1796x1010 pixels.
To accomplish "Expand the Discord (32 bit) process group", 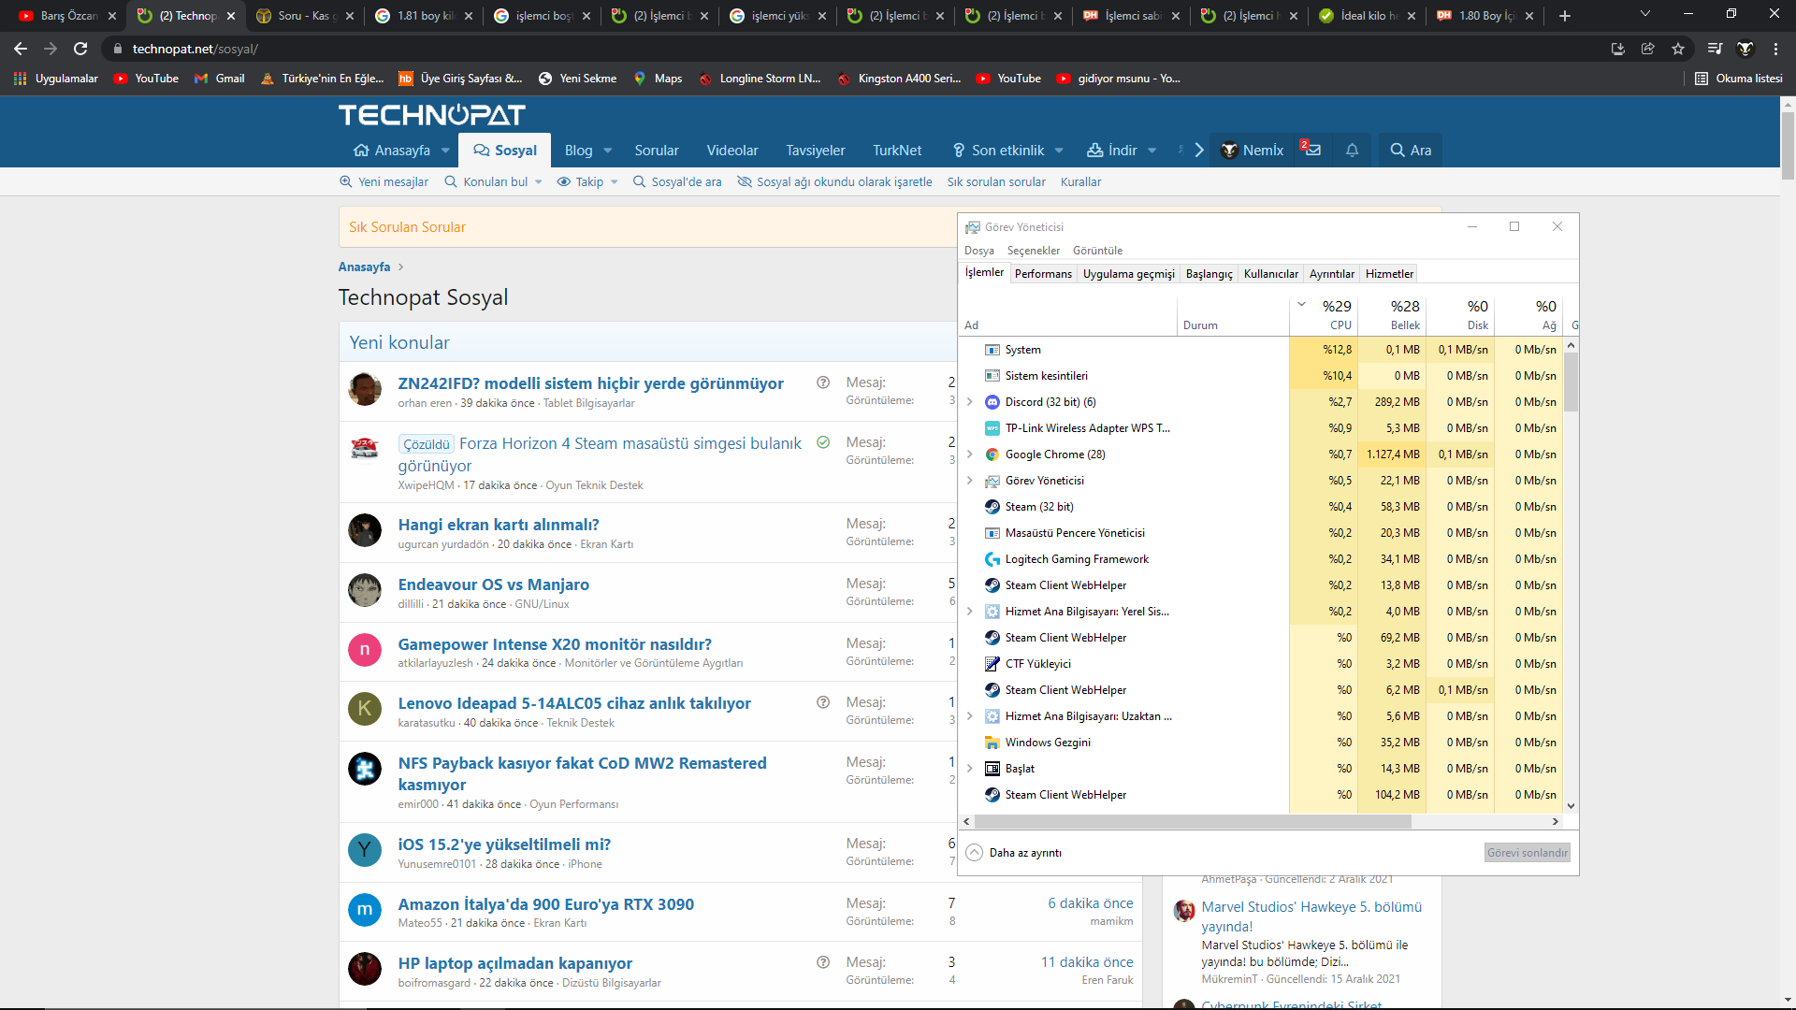I will coord(970,402).
